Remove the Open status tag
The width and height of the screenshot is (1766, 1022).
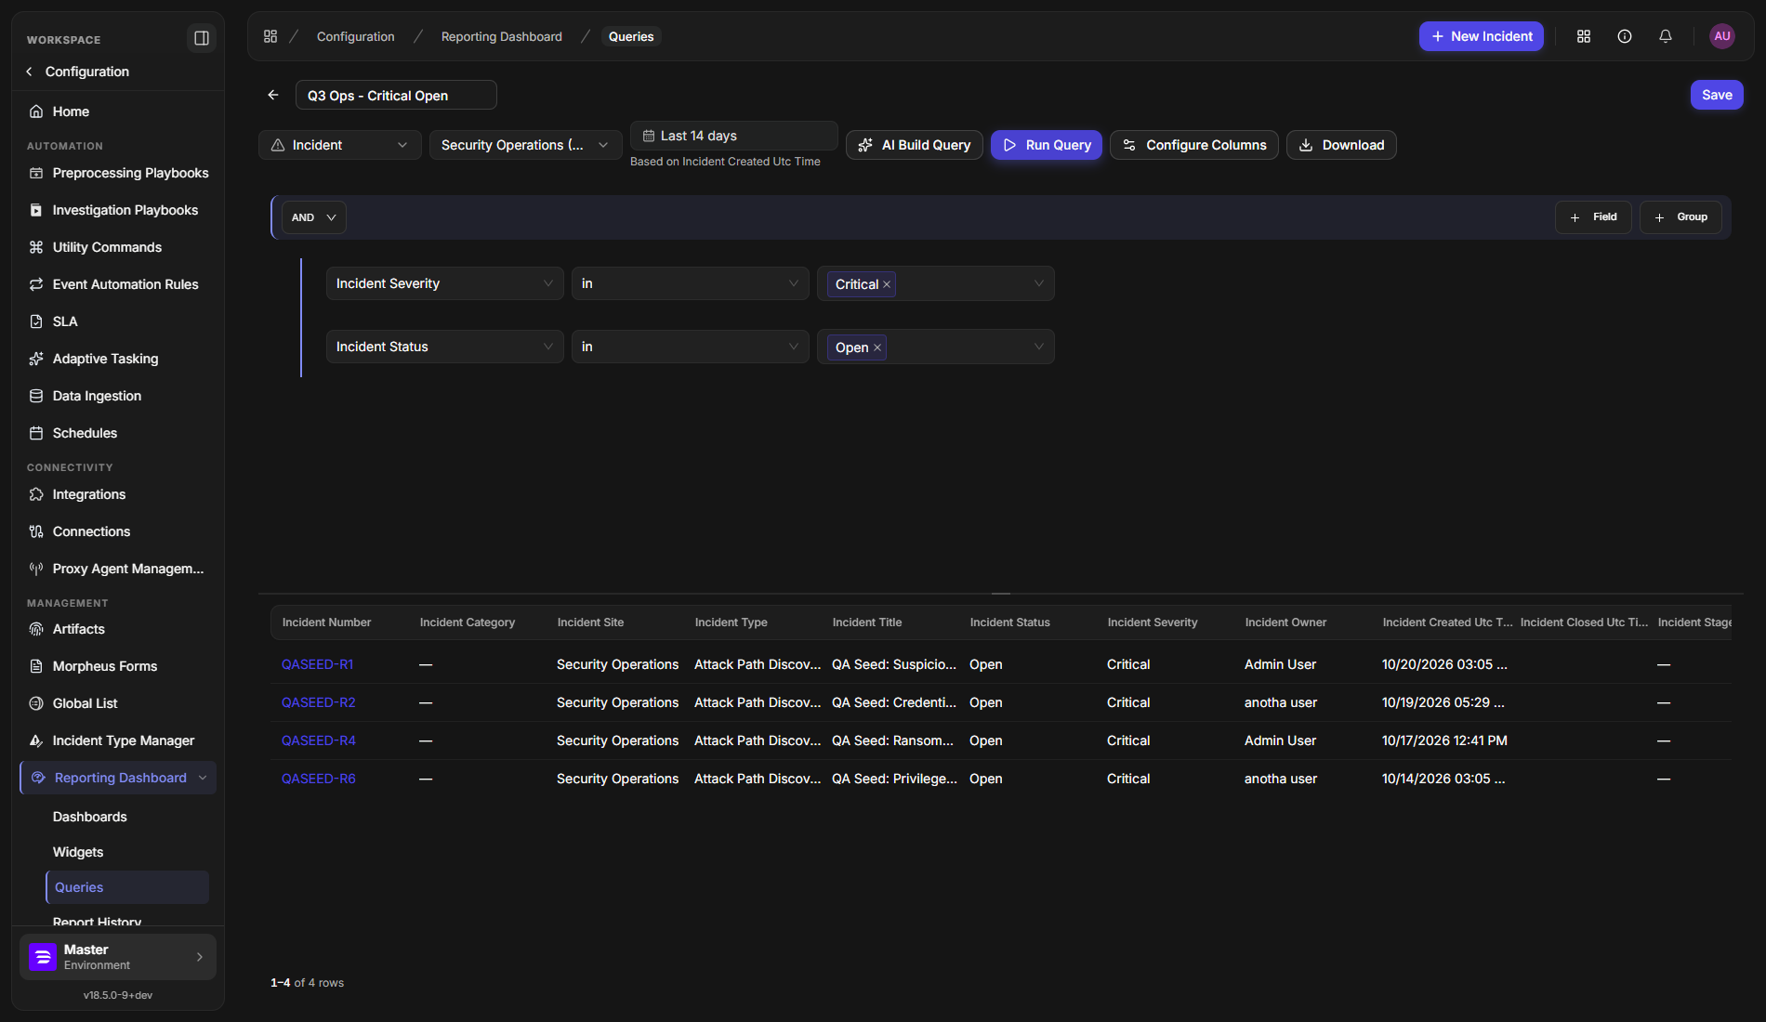pos(877,347)
